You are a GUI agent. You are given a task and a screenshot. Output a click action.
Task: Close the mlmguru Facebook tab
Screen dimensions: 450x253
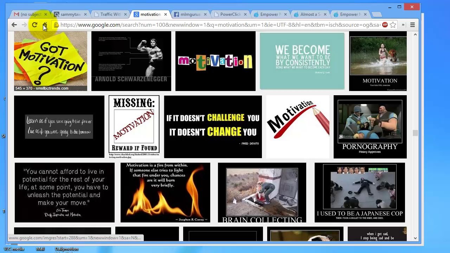click(x=205, y=14)
